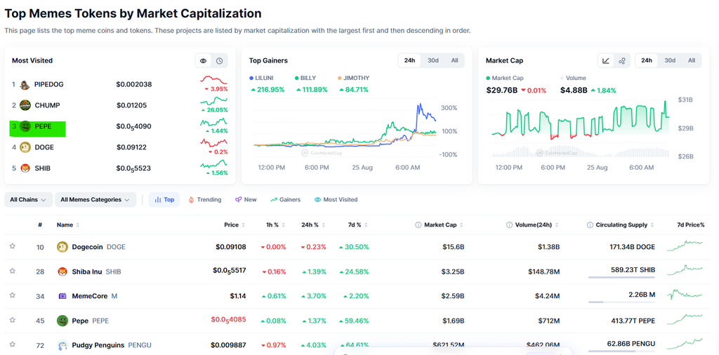Image resolution: width=719 pixels, height=355 pixels.
Task: Switch to the Trending tab
Action: [205, 200]
